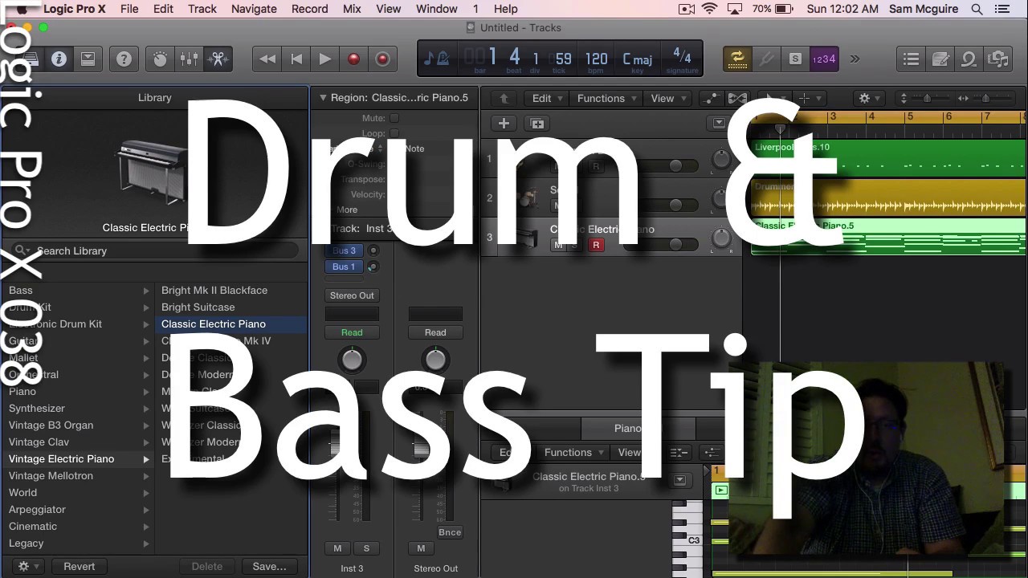Show the toolbar using the toolbar icon
This screenshot has height=578, width=1028.
pos(88,59)
